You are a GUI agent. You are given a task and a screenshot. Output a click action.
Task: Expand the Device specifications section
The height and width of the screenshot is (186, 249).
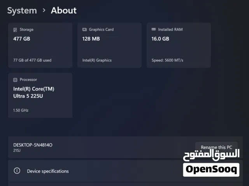pos(125,171)
